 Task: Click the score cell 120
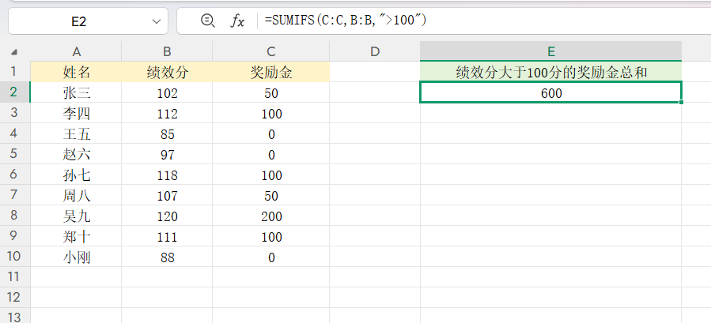point(167,216)
